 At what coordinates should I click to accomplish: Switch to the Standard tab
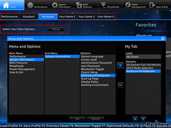pos(29,17)
